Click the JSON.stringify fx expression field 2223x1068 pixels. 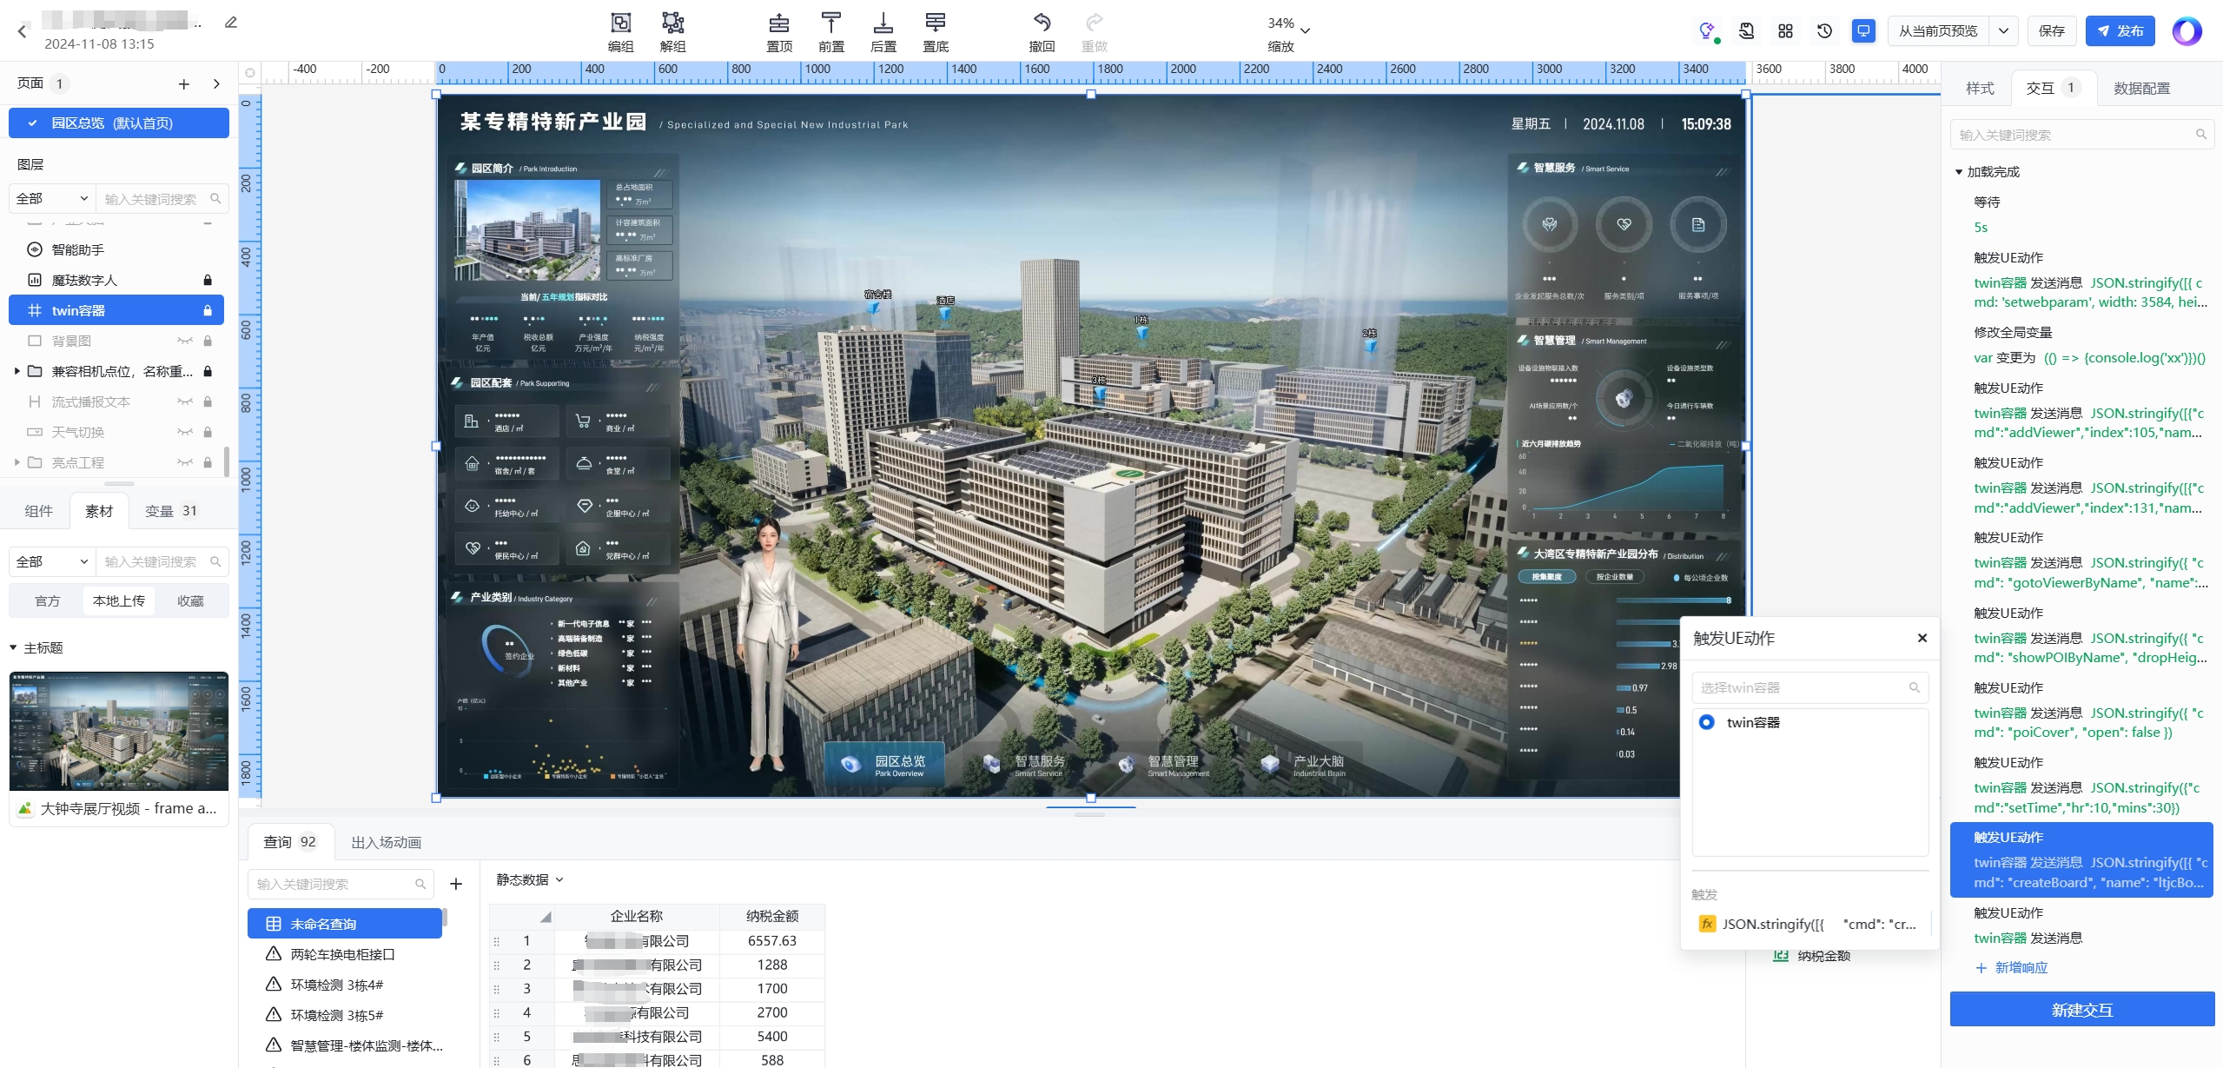pyautogui.click(x=1812, y=925)
